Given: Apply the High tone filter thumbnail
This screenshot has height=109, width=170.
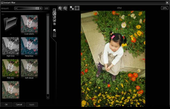Looking at the screenshot, I should (x=11, y=46).
